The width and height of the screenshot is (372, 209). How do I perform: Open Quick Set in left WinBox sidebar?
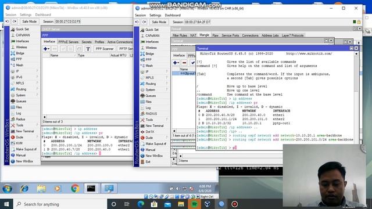coord(22,29)
